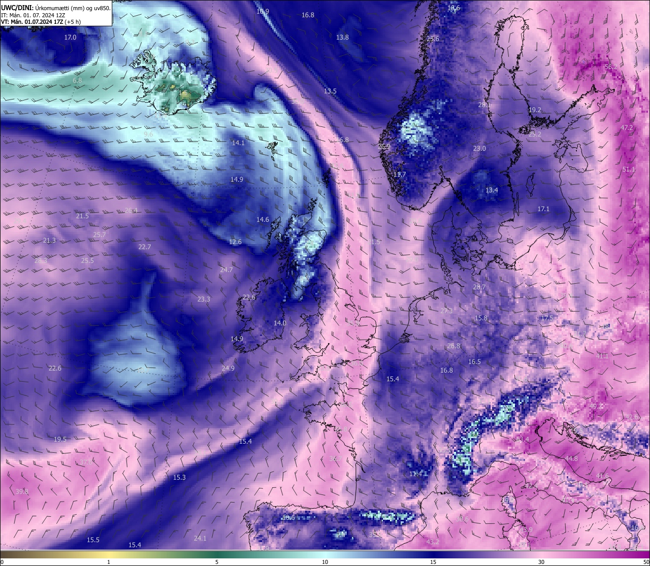Click the 24.9 value label
Screen dimensions: 650x566
(228, 369)
